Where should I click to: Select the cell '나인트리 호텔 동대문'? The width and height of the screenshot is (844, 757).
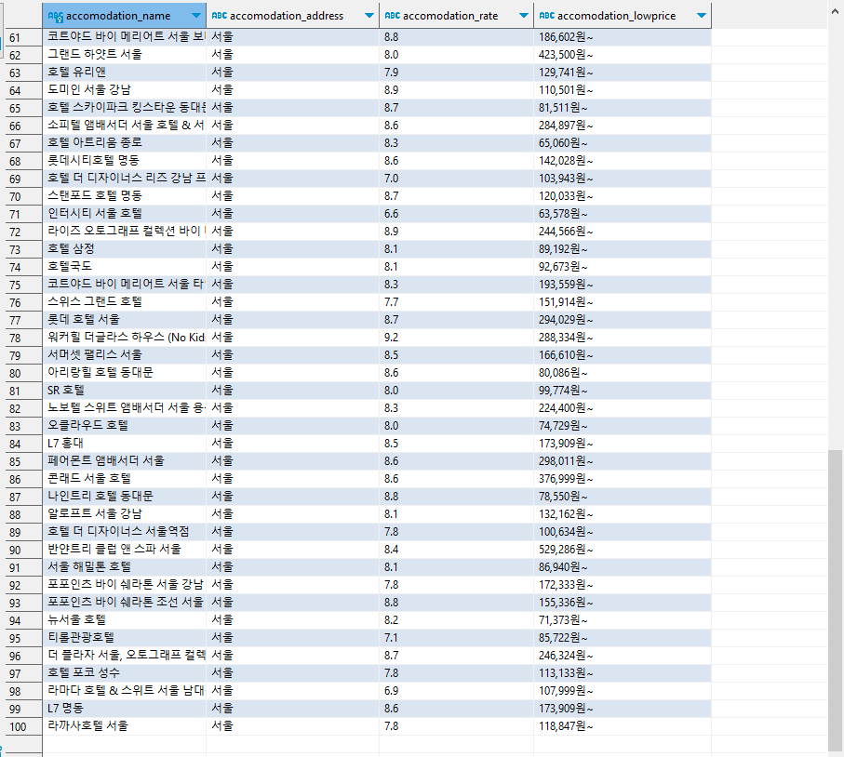click(x=125, y=496)
